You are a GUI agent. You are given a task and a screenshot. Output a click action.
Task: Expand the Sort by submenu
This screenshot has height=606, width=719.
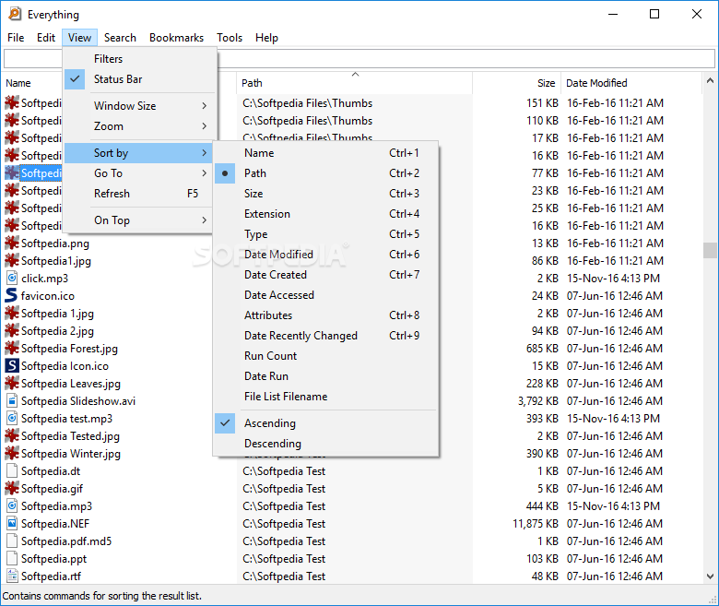(139, 153)
